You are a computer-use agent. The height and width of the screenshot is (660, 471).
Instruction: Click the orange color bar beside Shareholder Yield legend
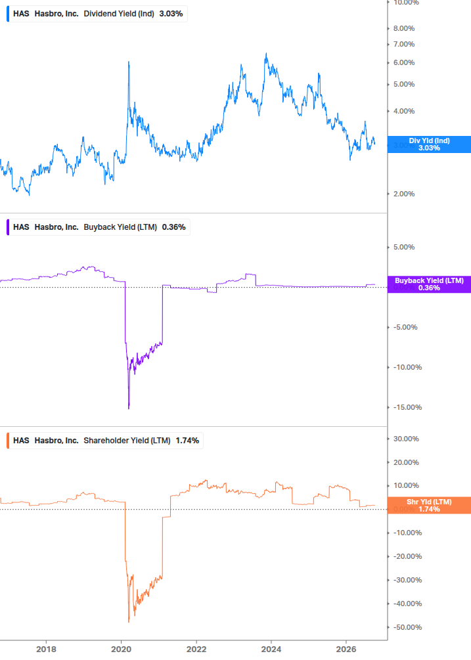8,441
